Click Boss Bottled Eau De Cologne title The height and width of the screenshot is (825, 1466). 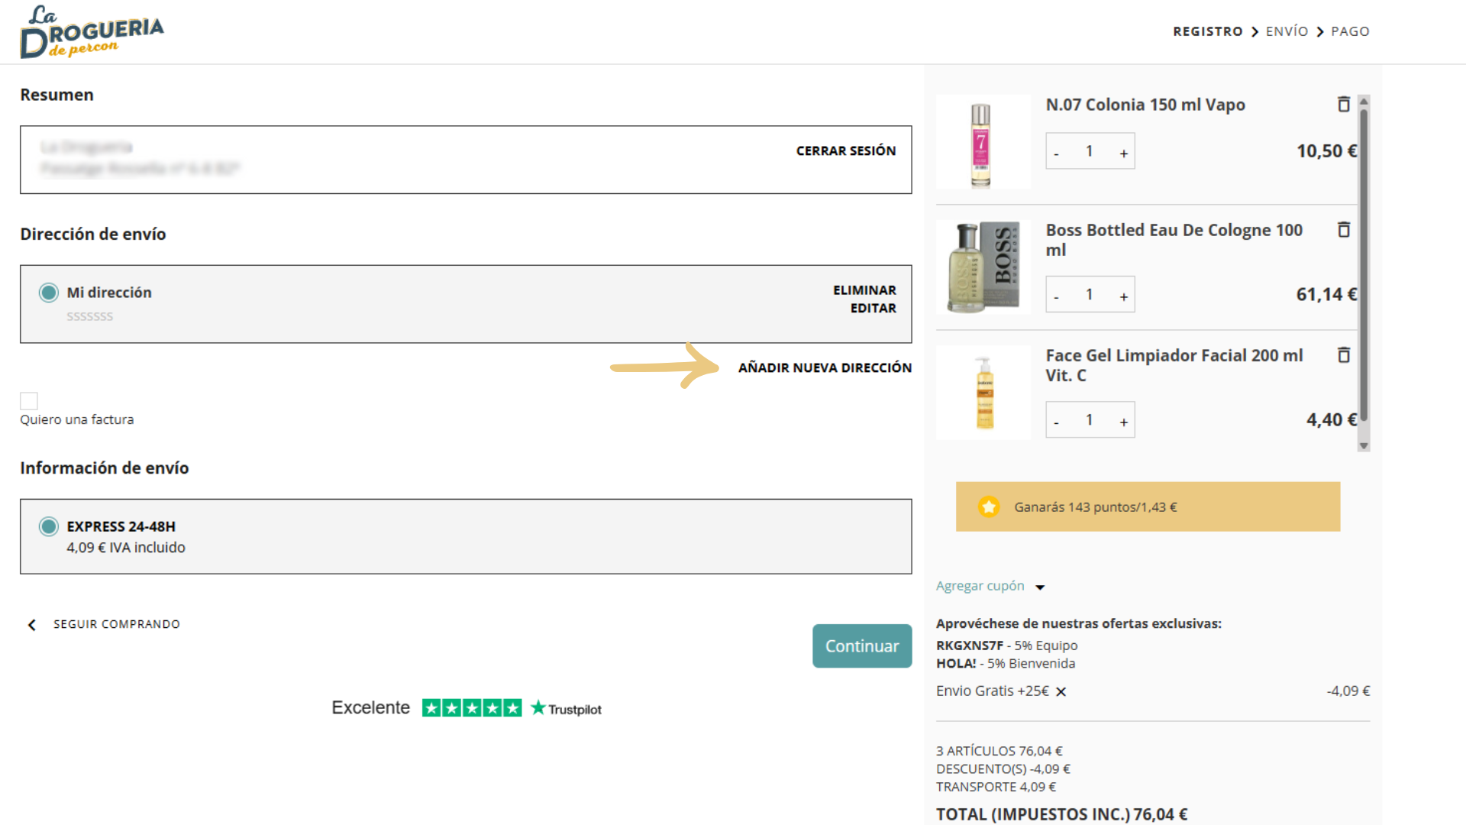tap(1174, 240)
